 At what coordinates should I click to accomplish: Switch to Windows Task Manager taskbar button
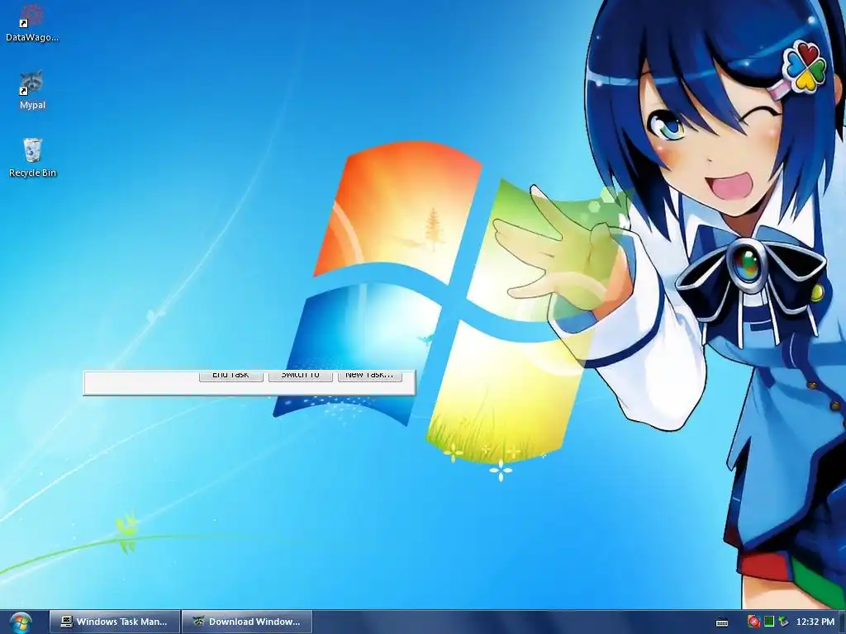[115, 622]
